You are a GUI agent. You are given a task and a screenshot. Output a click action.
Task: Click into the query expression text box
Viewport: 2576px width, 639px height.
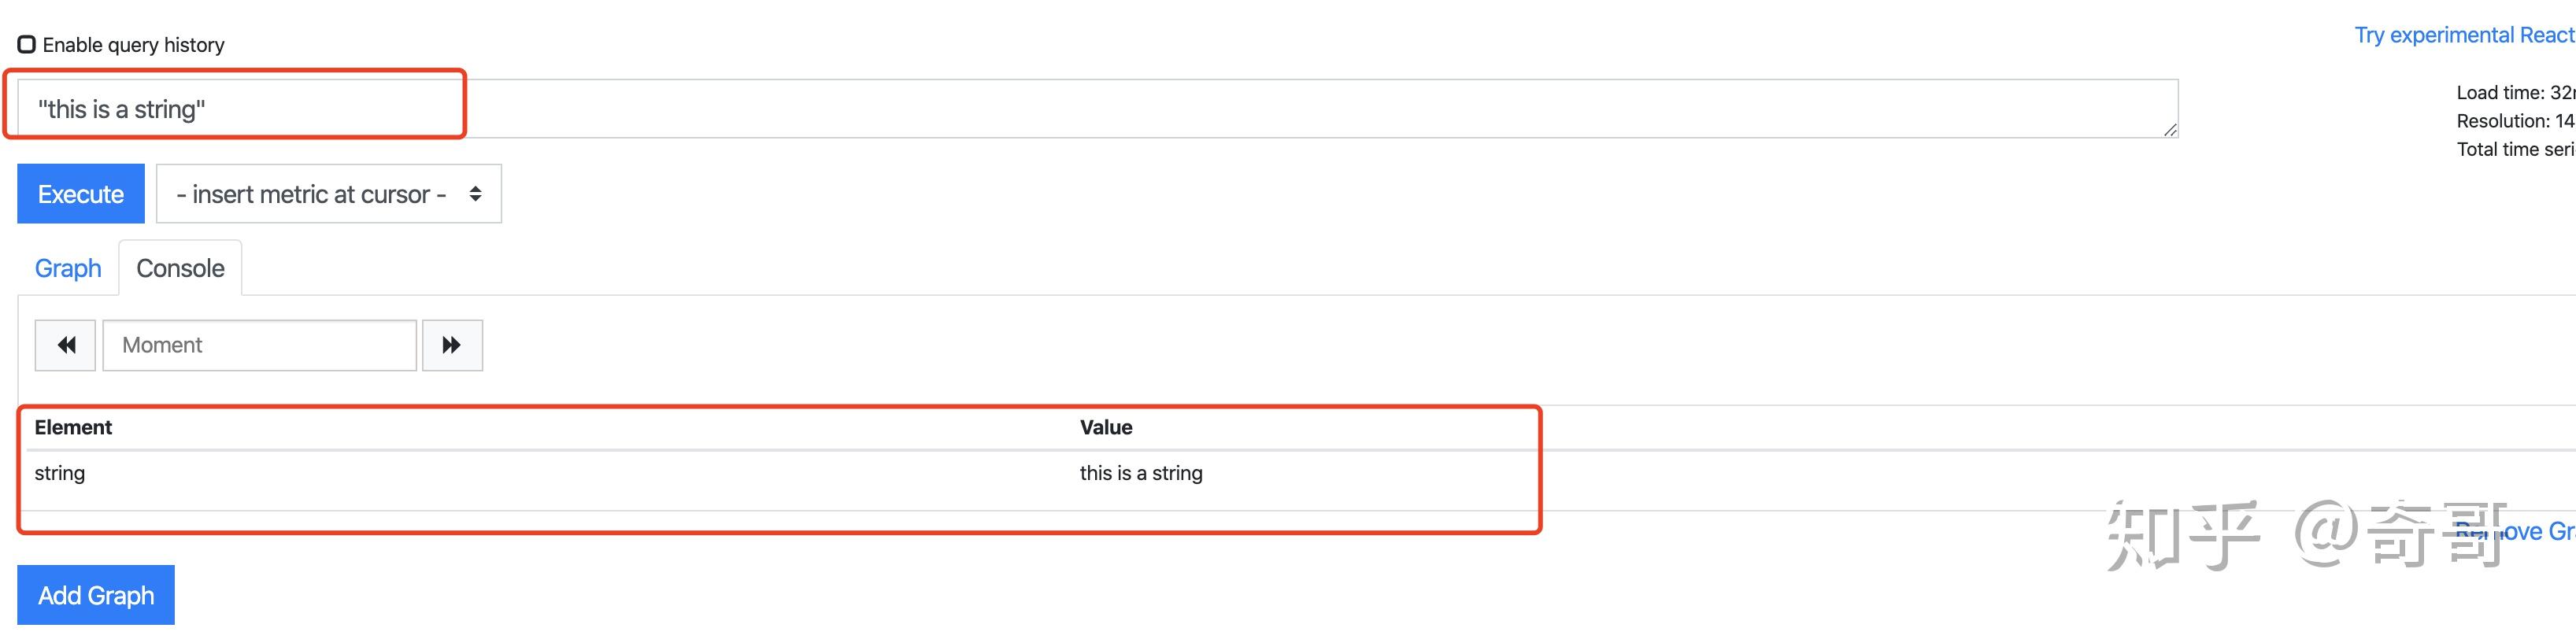[1100, 109]
